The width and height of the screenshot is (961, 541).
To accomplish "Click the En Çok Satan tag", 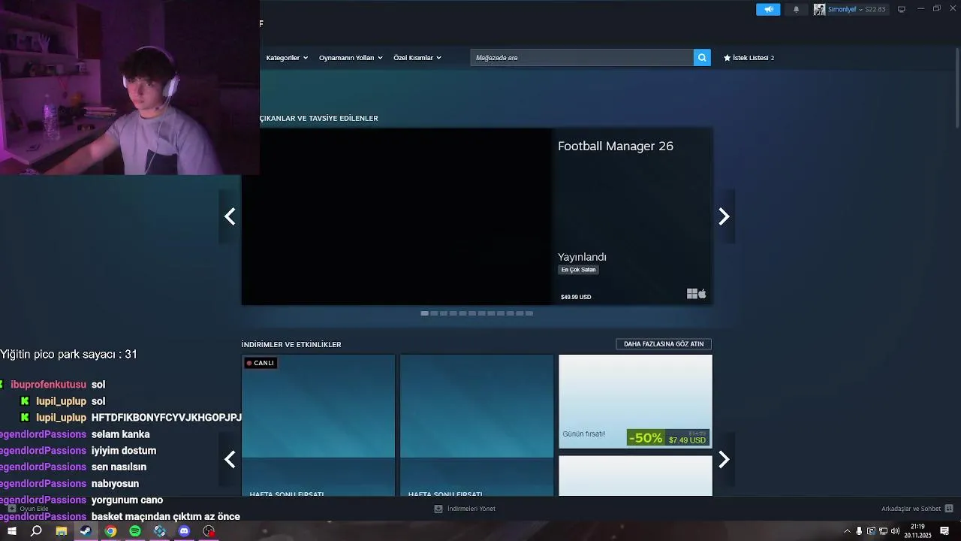I will (578, 270).
